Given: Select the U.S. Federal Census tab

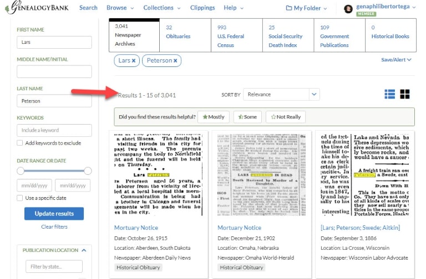Looking at the screenshot, I should 237,35.
